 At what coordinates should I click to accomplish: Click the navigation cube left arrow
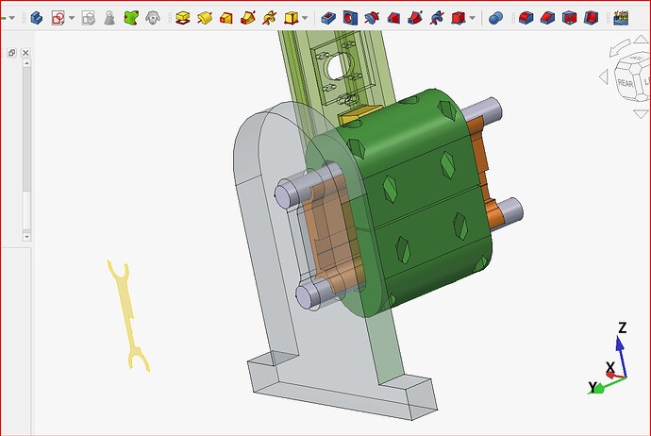604,76
